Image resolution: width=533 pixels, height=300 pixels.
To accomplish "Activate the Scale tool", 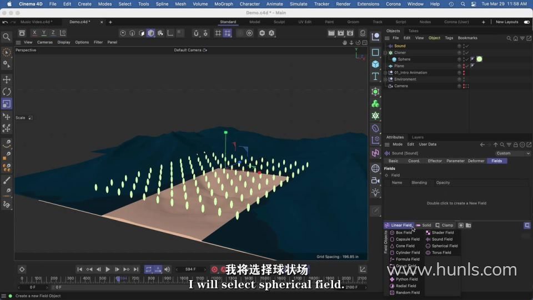I will [x=7, y=104].
